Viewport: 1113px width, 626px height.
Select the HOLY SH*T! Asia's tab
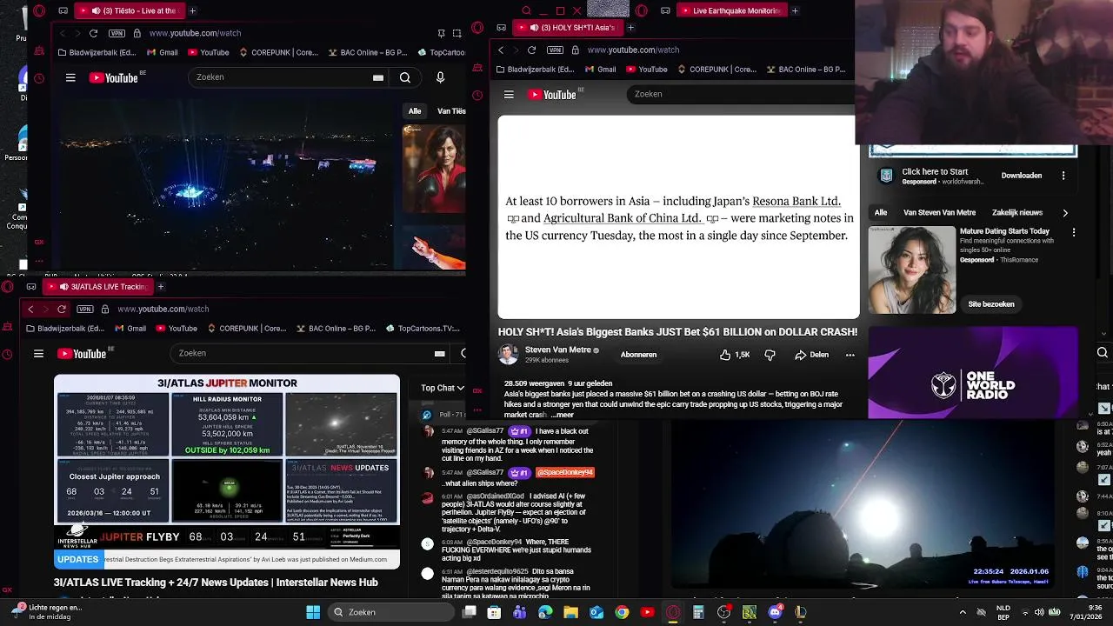(570, 28)
